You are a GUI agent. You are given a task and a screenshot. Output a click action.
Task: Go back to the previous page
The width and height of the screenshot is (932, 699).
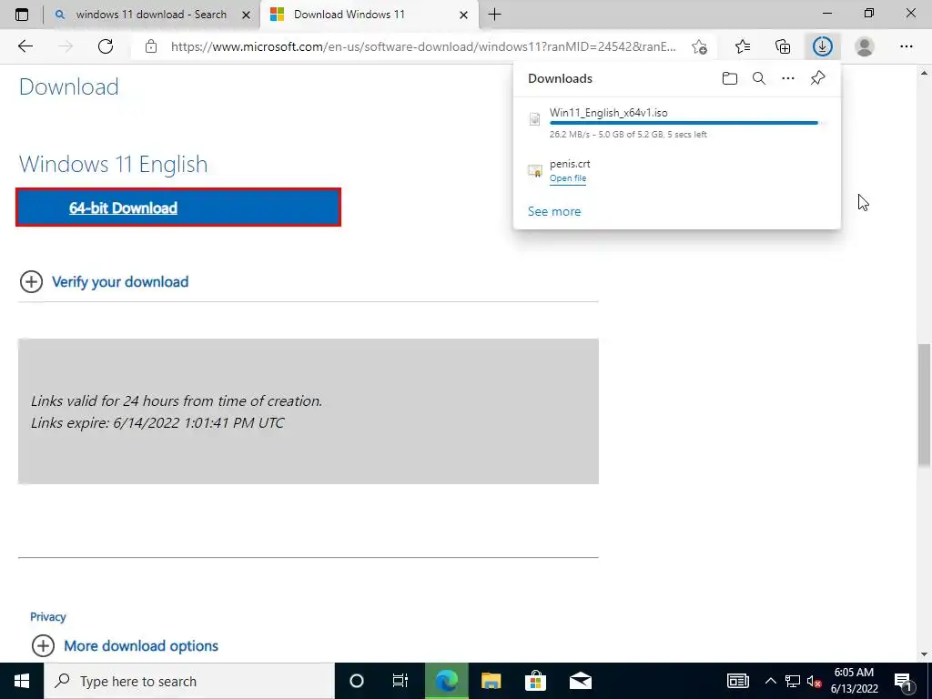(x=25, y=46)
